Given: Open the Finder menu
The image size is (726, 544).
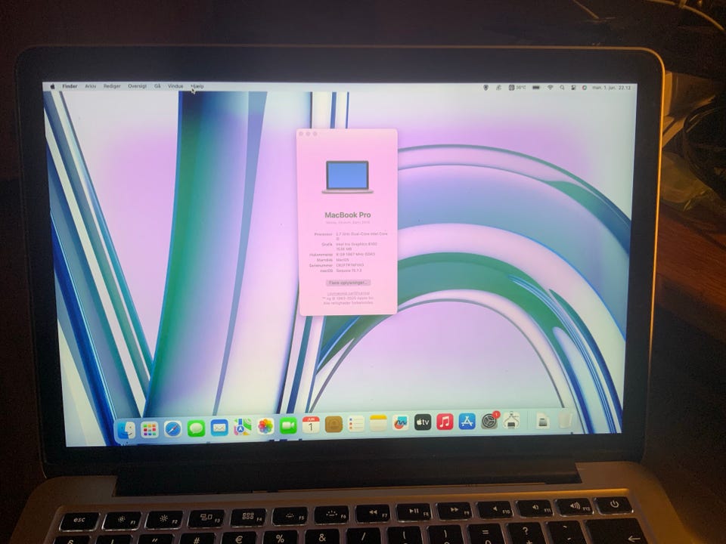Looking at the screenshot, I should tap(70, 86).
